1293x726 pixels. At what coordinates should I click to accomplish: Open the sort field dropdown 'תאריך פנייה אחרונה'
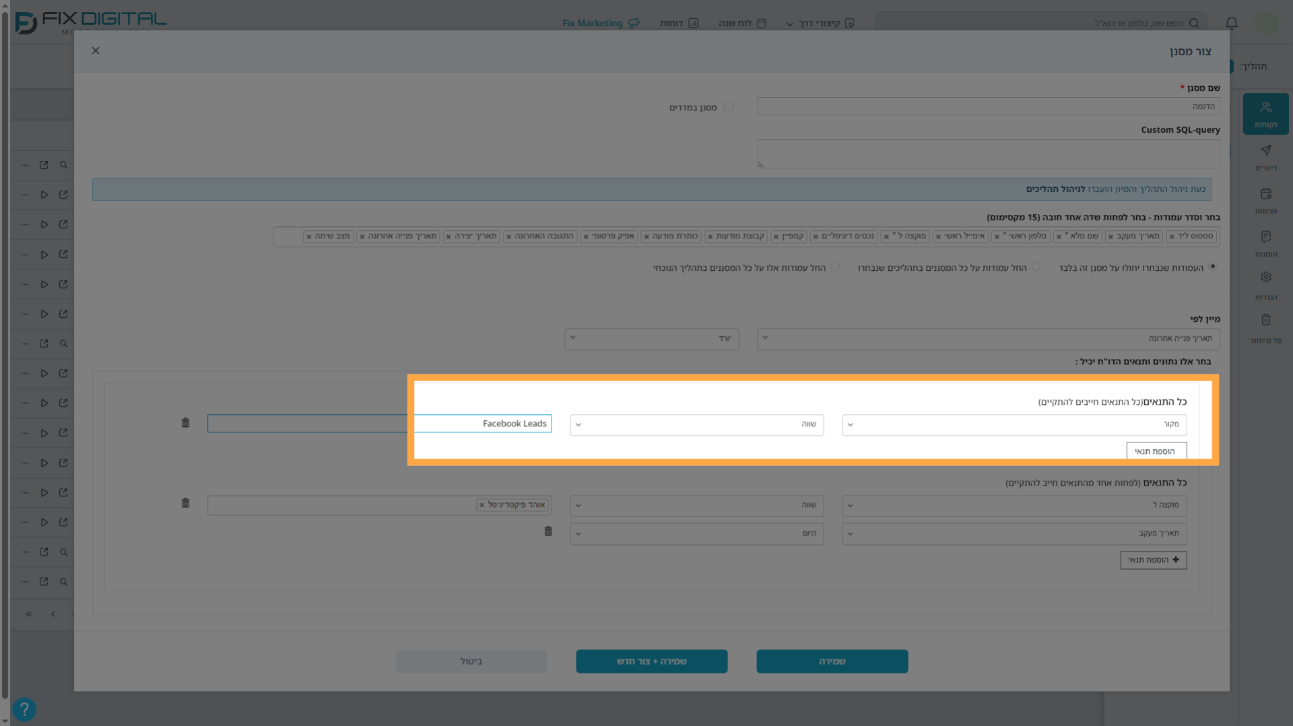(988, 339)
